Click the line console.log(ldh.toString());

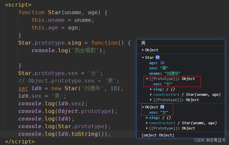(x=65, y=134)
